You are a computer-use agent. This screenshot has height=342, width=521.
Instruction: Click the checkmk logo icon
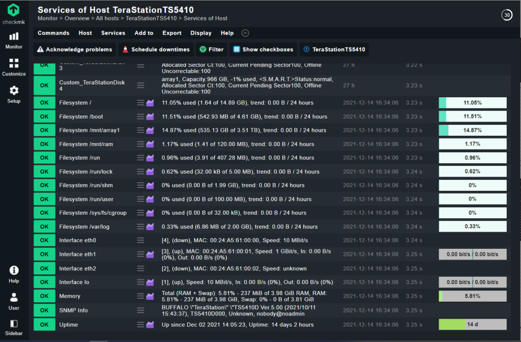(14, 10)
